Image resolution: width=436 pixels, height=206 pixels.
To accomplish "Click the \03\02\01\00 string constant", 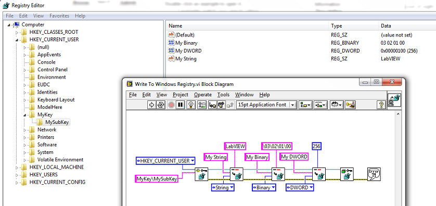I will coord(277,146).
